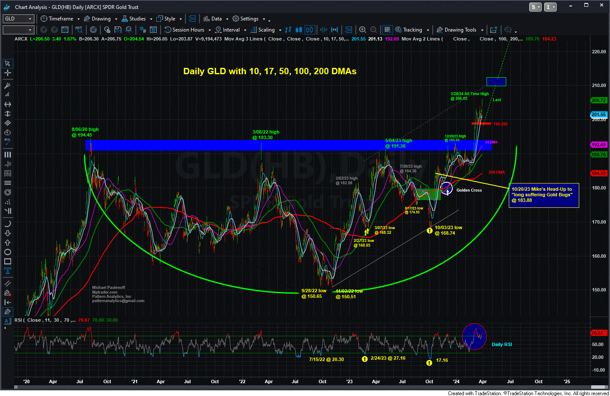
Task: Select the parallel lines channel tool
Action: pyautogui.click(x=7, y=123)
